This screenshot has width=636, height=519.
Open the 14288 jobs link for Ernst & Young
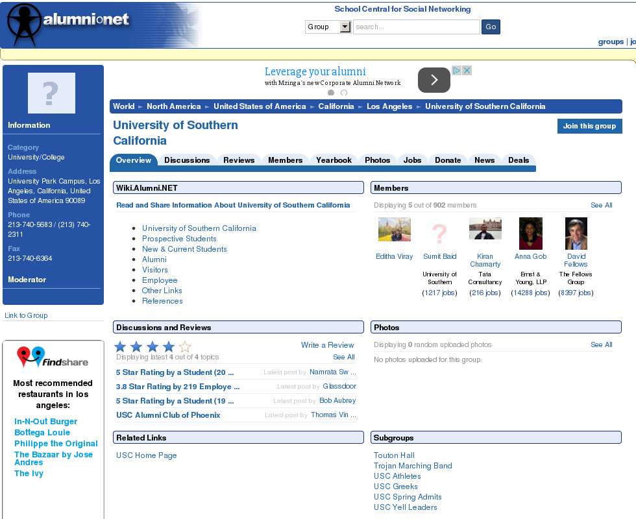530,293
